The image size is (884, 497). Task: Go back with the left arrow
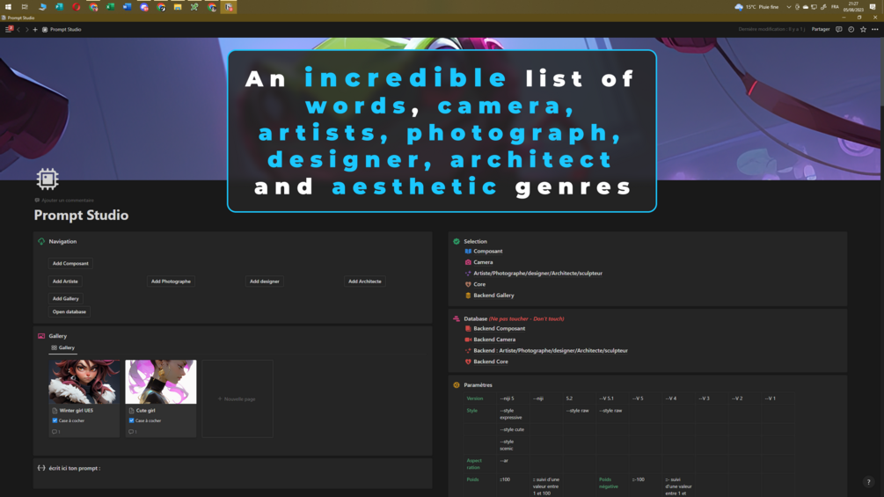(x=18, y=29)
